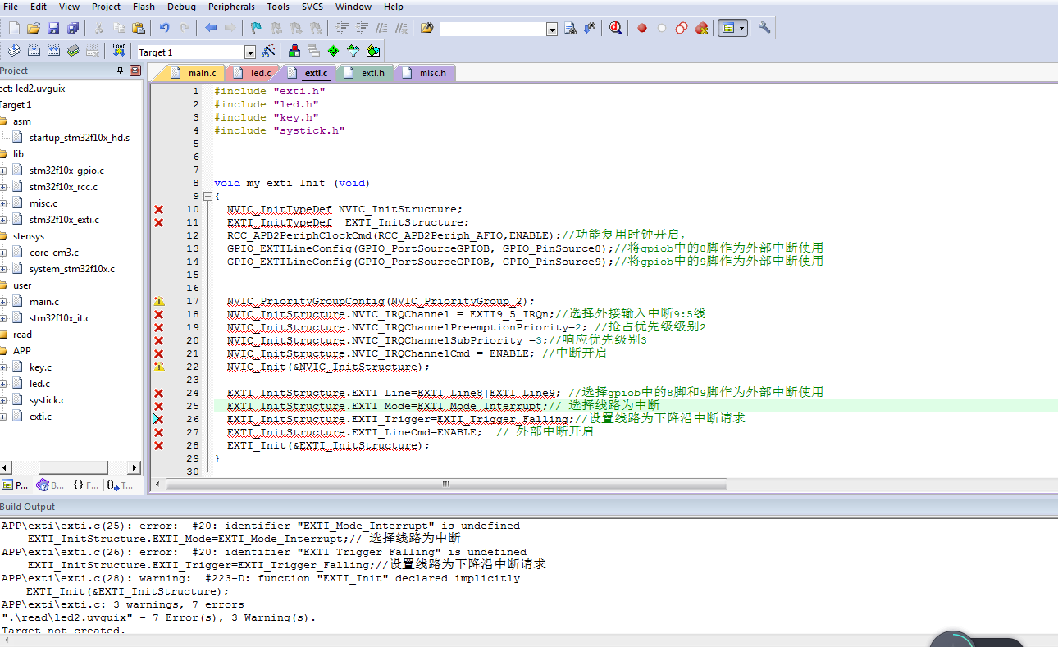Screen dimensions: 1058x647
Task: Open the Project menu
Action: (106, 7)
